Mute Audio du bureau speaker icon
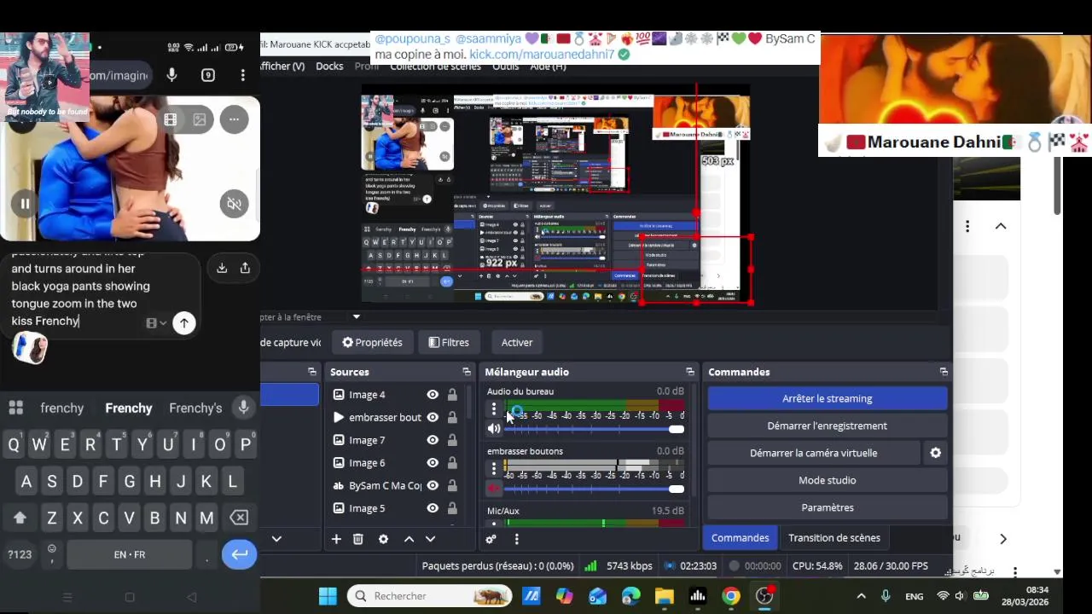 click(494, 429)
